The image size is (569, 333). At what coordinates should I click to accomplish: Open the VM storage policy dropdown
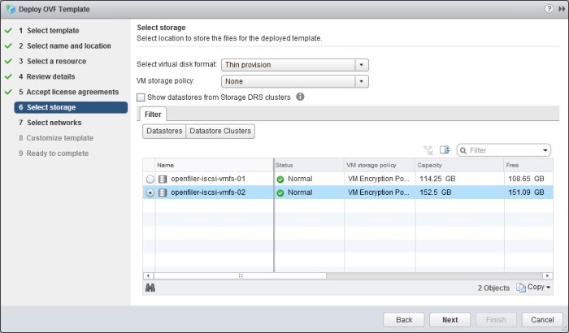[362, 81]
